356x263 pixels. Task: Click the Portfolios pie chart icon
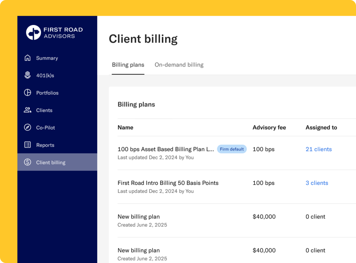point(28,93)
